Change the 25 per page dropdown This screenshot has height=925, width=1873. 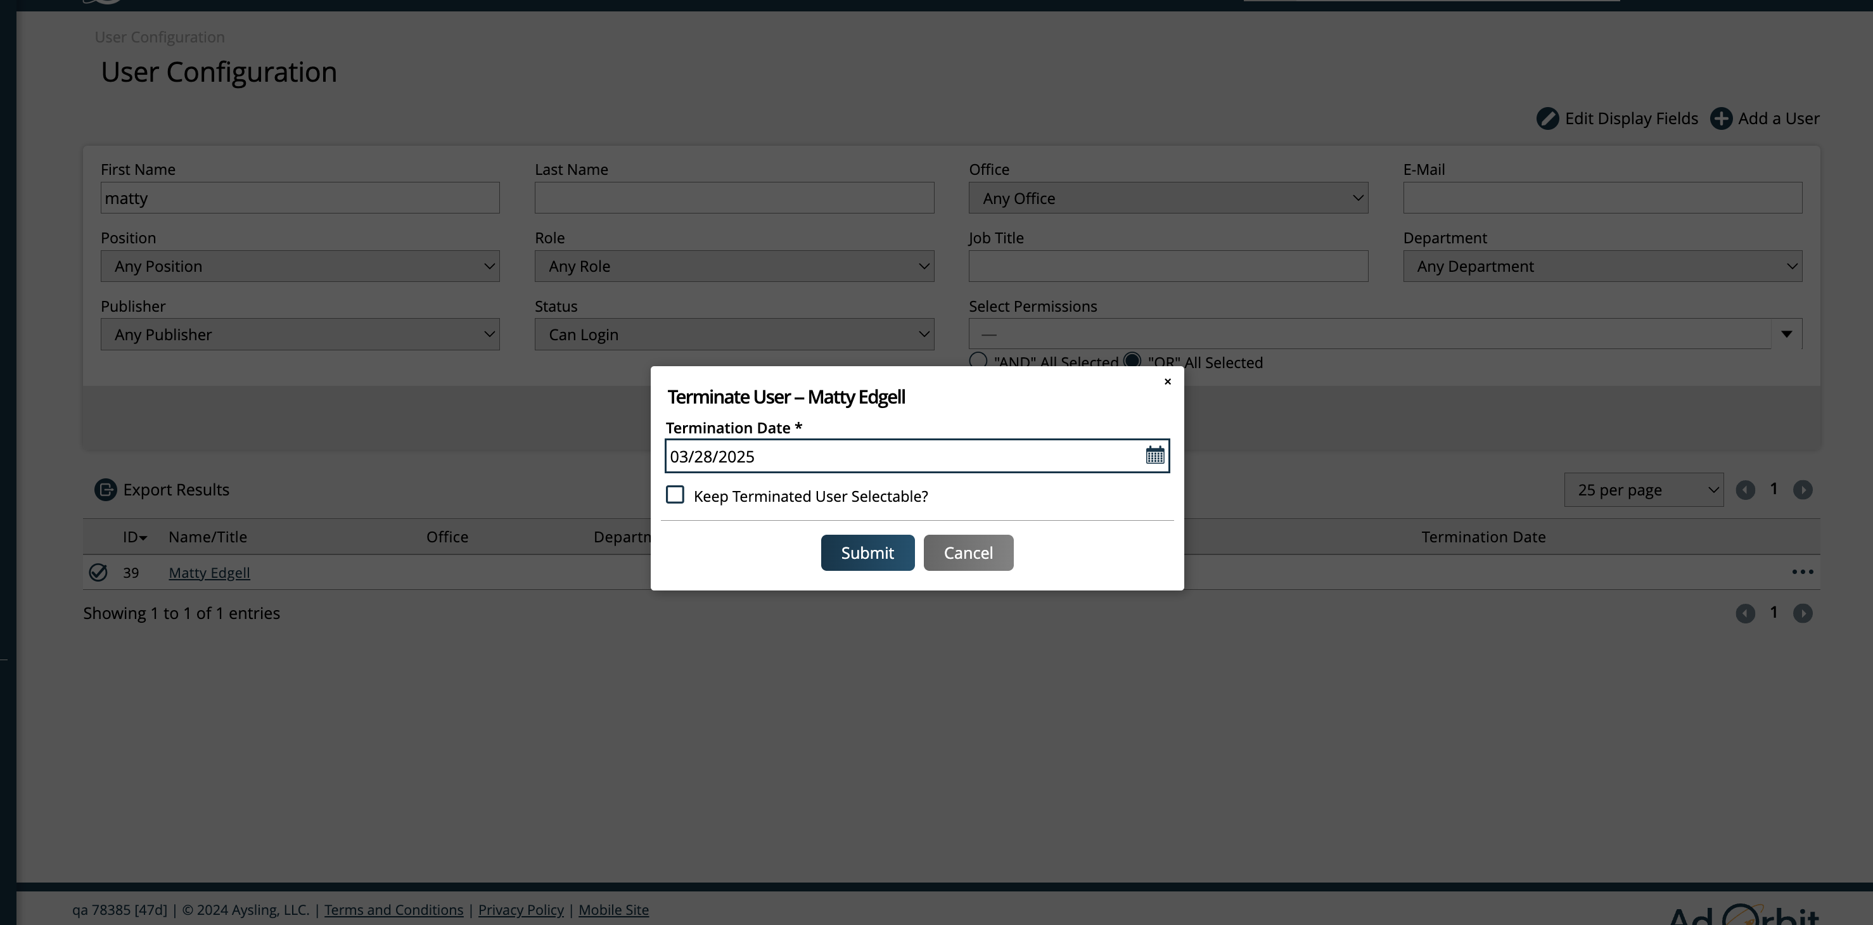coord(1643,490)
